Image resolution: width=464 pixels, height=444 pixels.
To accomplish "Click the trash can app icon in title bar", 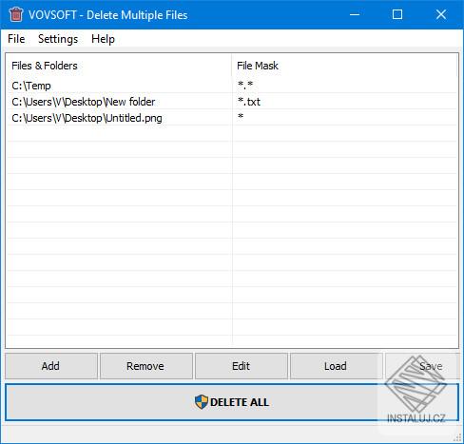I will click(16, 14).
